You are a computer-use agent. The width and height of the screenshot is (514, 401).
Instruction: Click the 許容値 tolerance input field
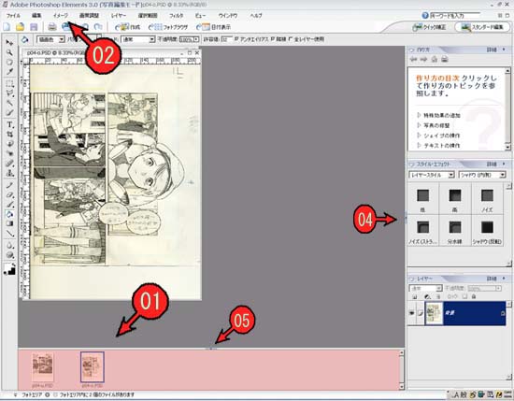pyautogui.click(x=226, y=39)
